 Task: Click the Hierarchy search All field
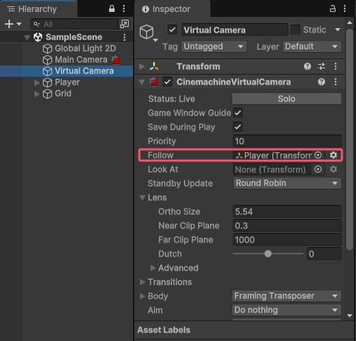pos(75,24)
